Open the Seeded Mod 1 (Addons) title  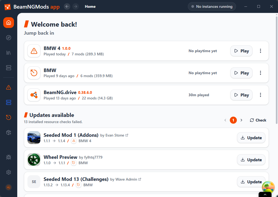click(x=71, y=135)
